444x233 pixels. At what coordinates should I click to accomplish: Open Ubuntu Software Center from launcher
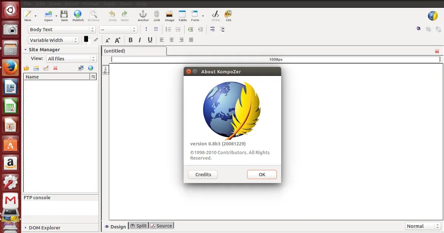tap(10, 144)
